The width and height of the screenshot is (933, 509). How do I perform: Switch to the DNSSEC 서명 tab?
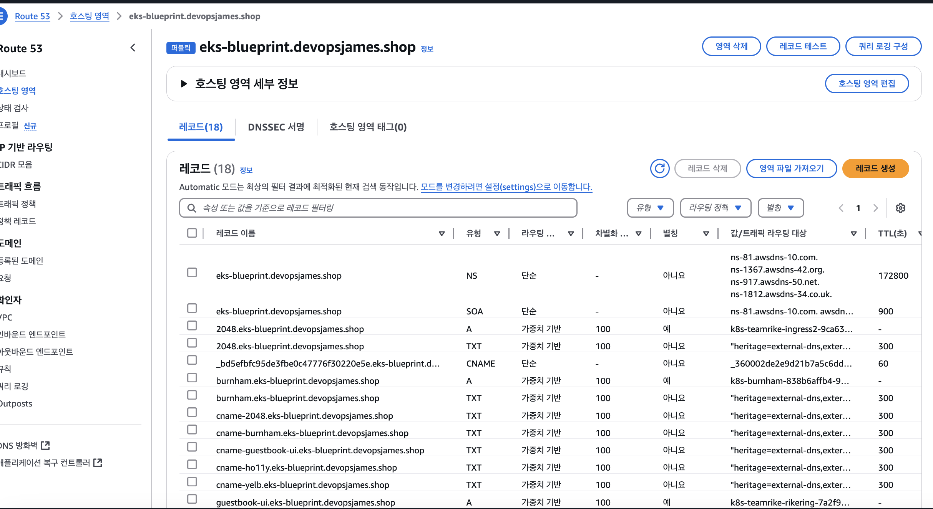pyautogui.click(x=276, y=127)
